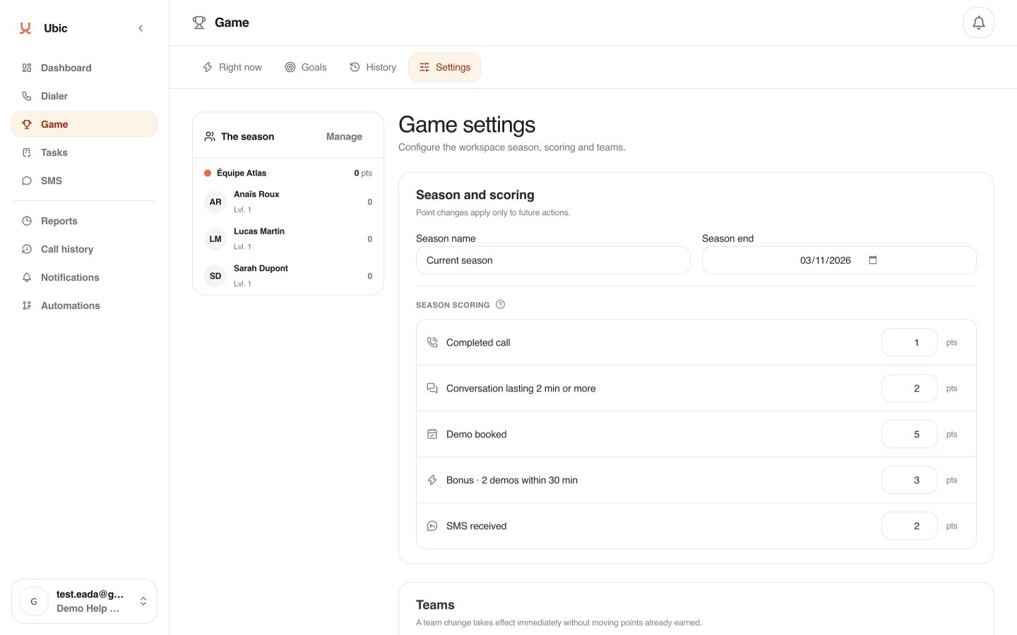Switch to the Right now tab
The width and height of the screenshot is (1017, 635).
tap(232, 67)
